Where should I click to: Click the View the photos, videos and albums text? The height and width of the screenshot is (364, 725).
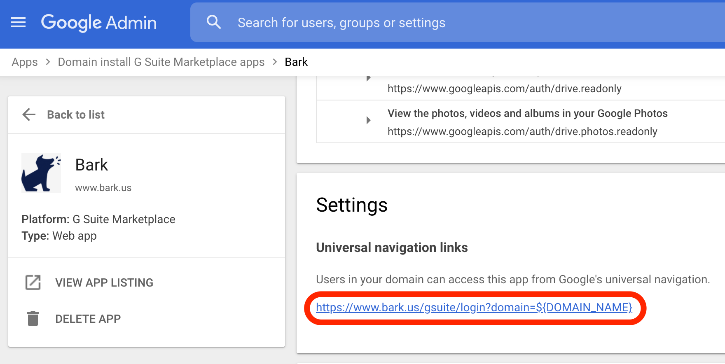click(x=527, y=114)
